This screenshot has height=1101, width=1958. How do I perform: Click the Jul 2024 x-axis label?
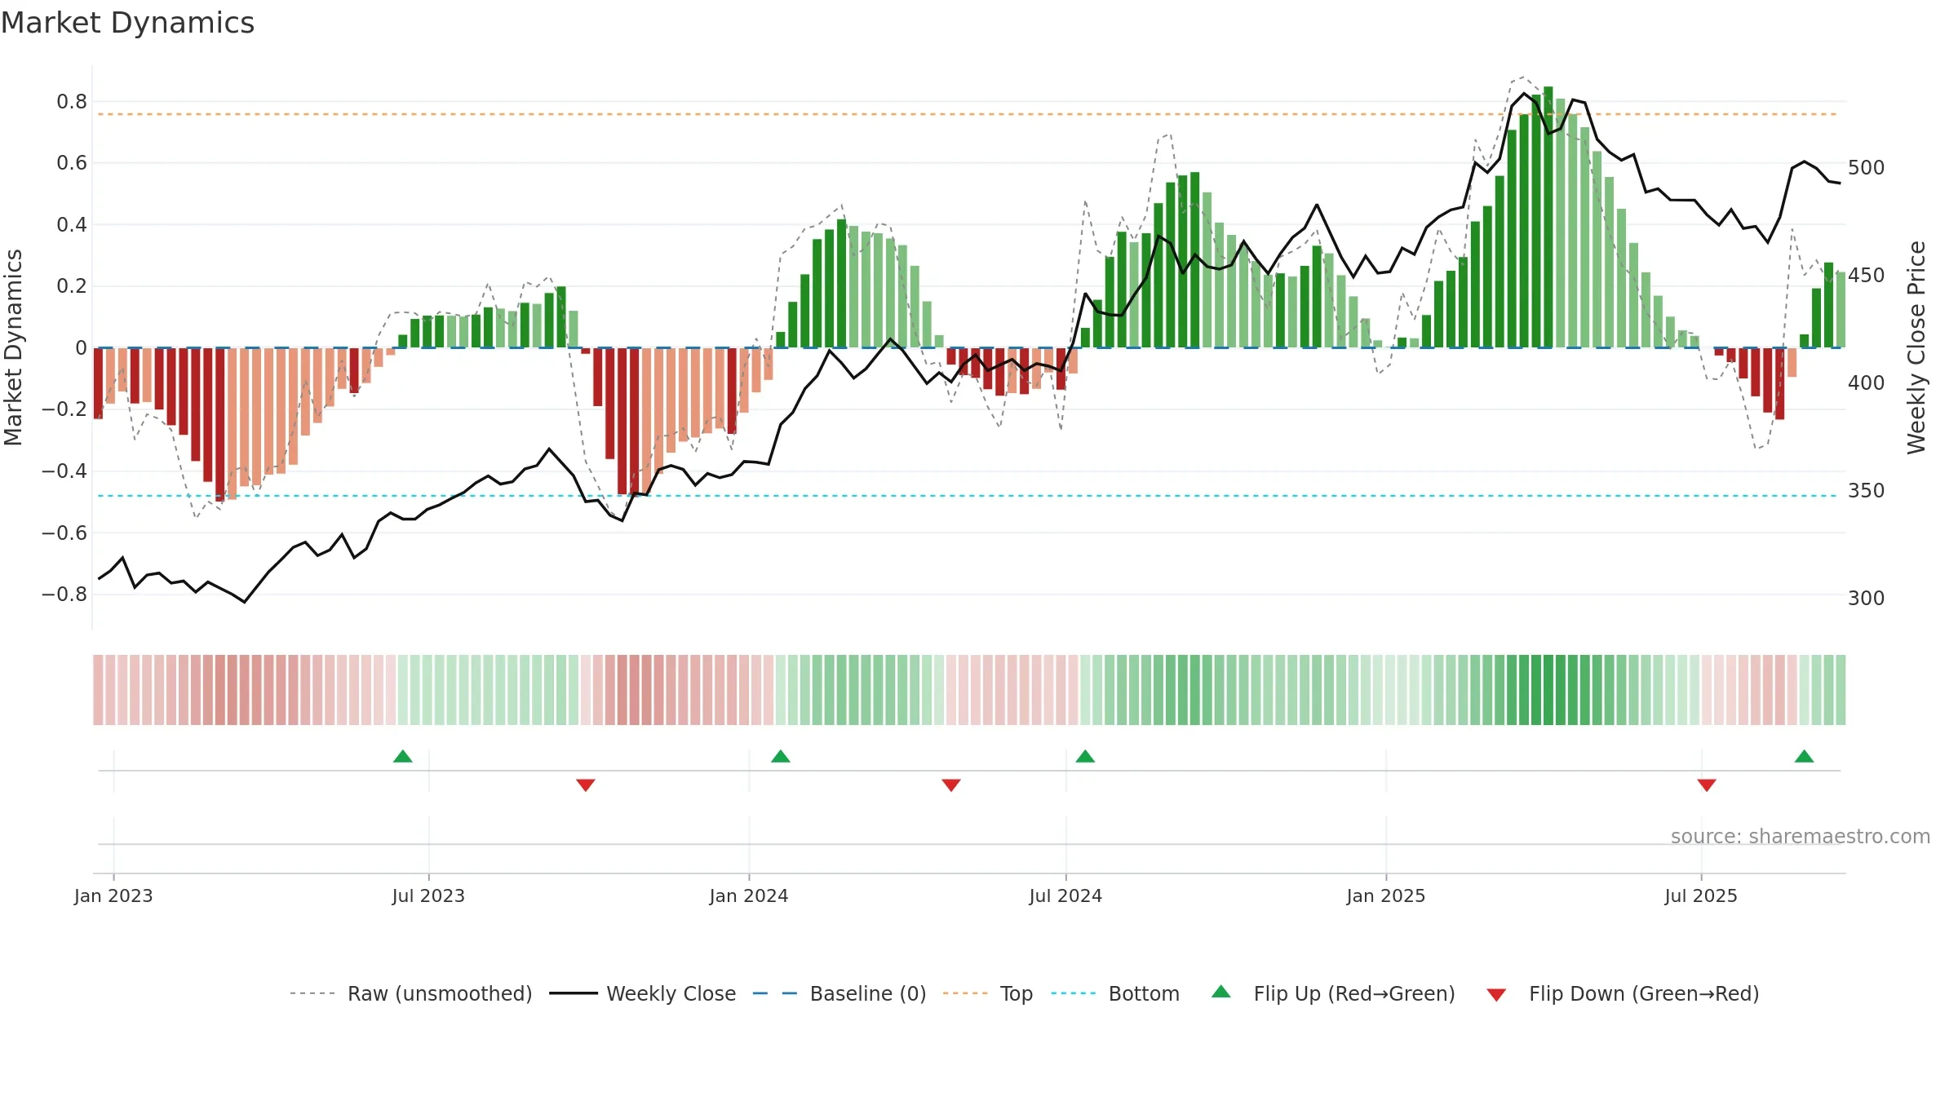click(1065, 895)
